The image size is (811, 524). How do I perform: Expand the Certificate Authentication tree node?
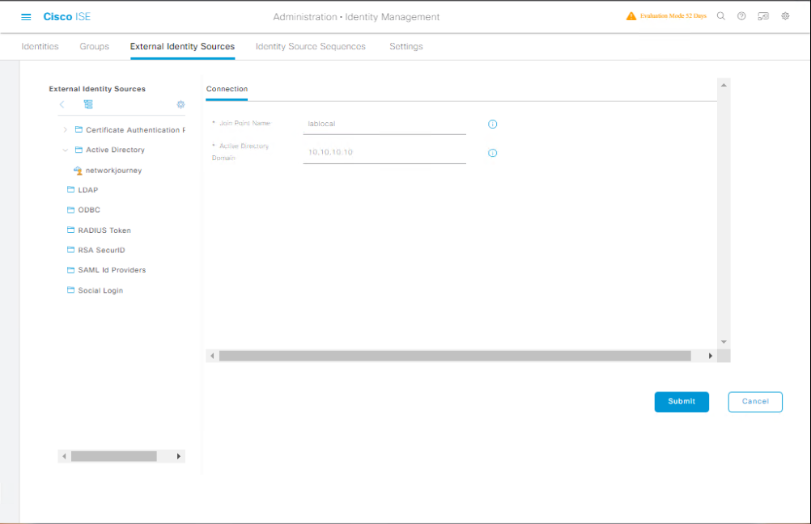(x=66, y=129)
